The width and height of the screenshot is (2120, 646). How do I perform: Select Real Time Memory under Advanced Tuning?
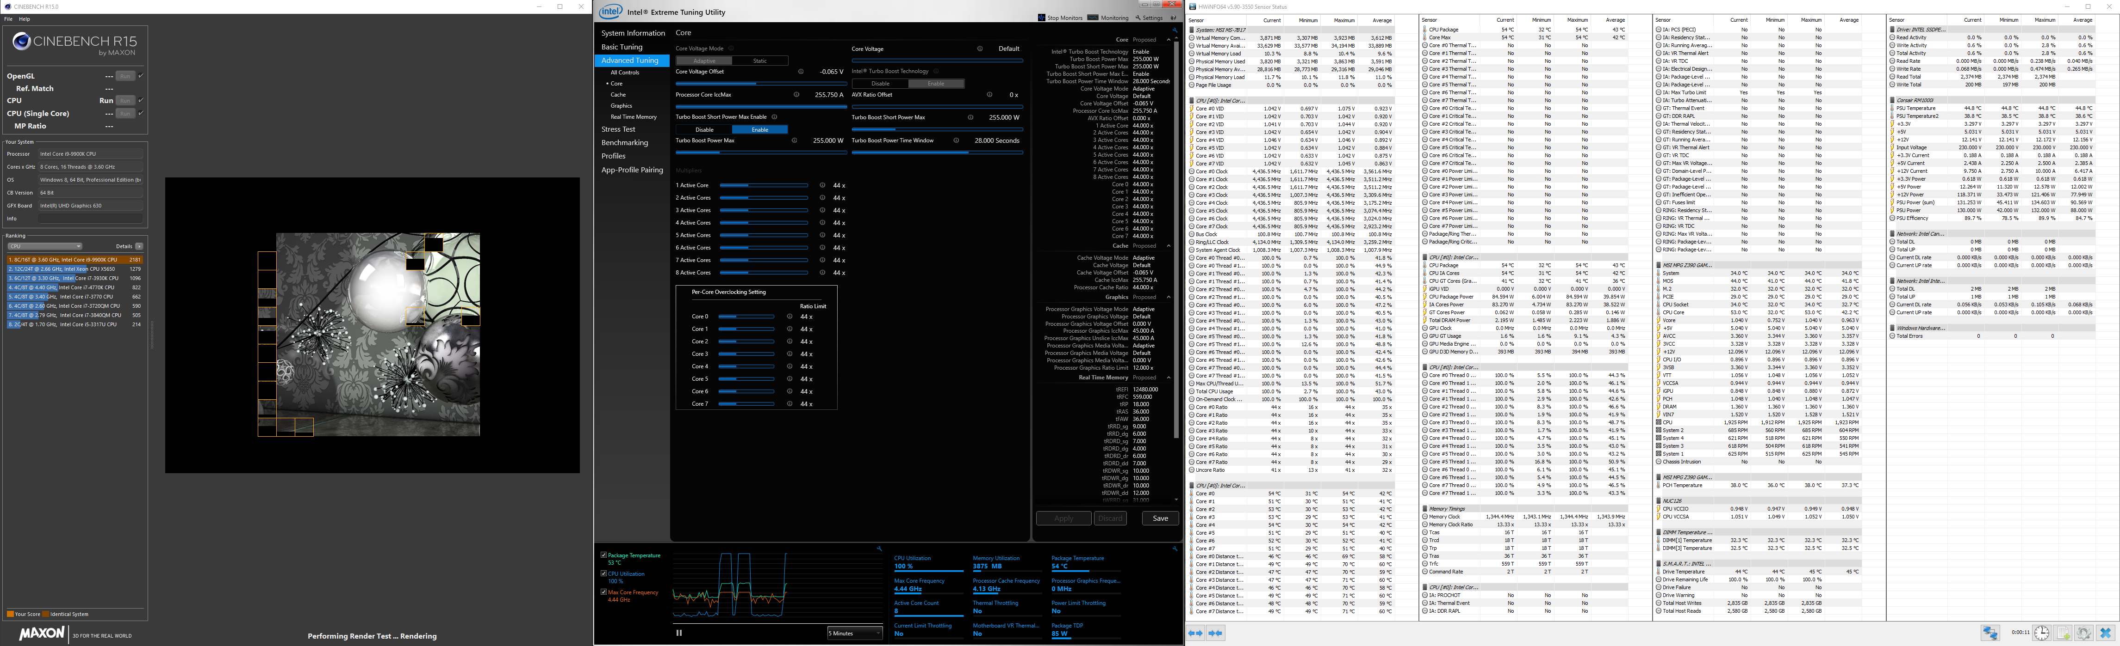[x=633, y=117]
